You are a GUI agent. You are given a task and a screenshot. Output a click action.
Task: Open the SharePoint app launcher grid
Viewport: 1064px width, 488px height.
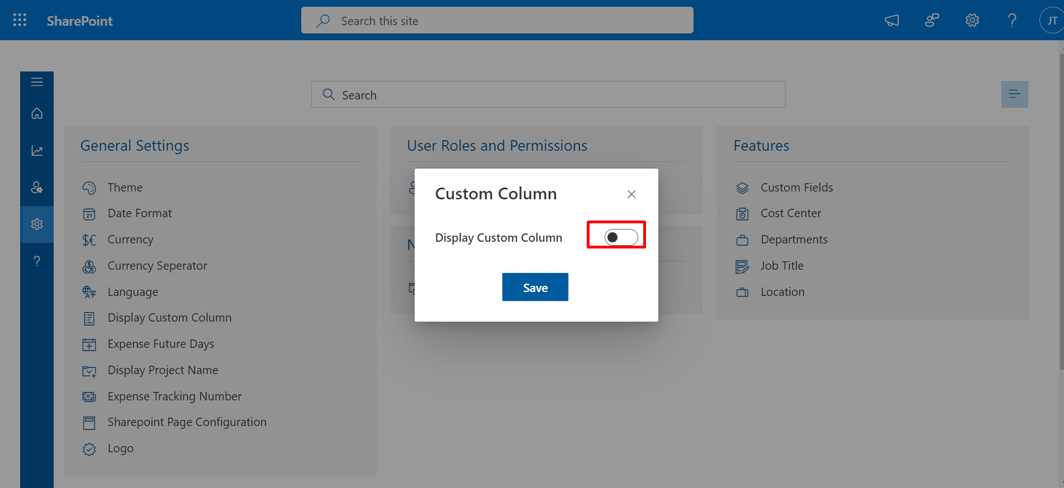[20, 20]
